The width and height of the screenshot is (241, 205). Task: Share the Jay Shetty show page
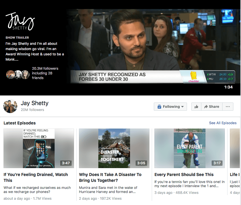212,107
